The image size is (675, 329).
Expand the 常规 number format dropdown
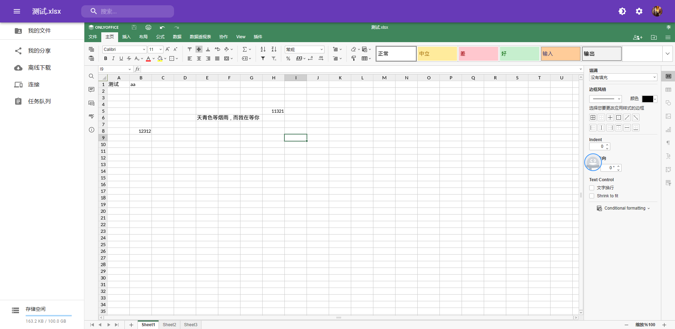(x=321, y=50)
